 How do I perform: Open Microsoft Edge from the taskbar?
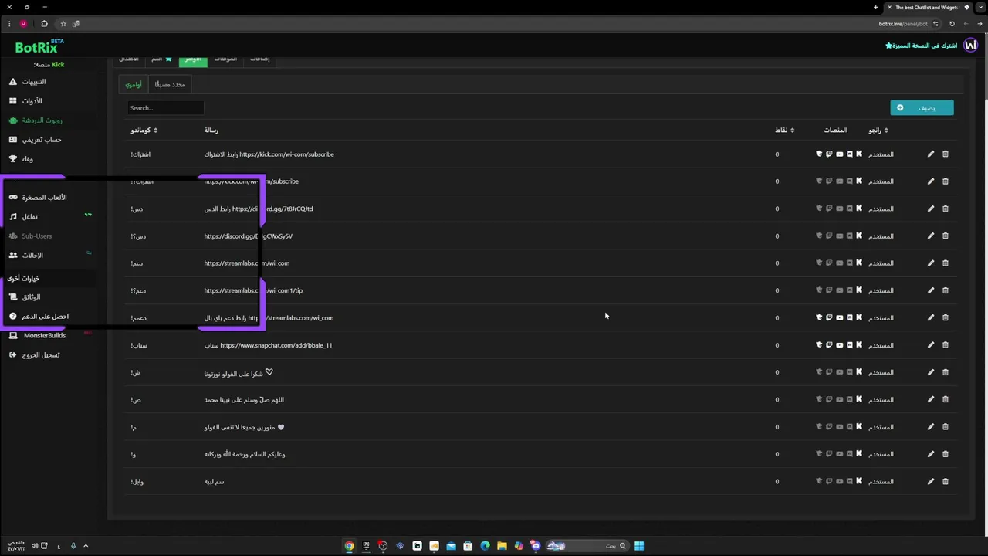click(x=485, y=546)
